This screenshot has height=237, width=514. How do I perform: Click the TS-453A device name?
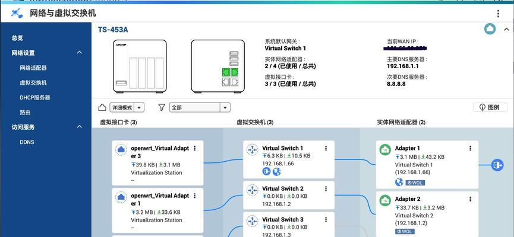coord(113,30)
